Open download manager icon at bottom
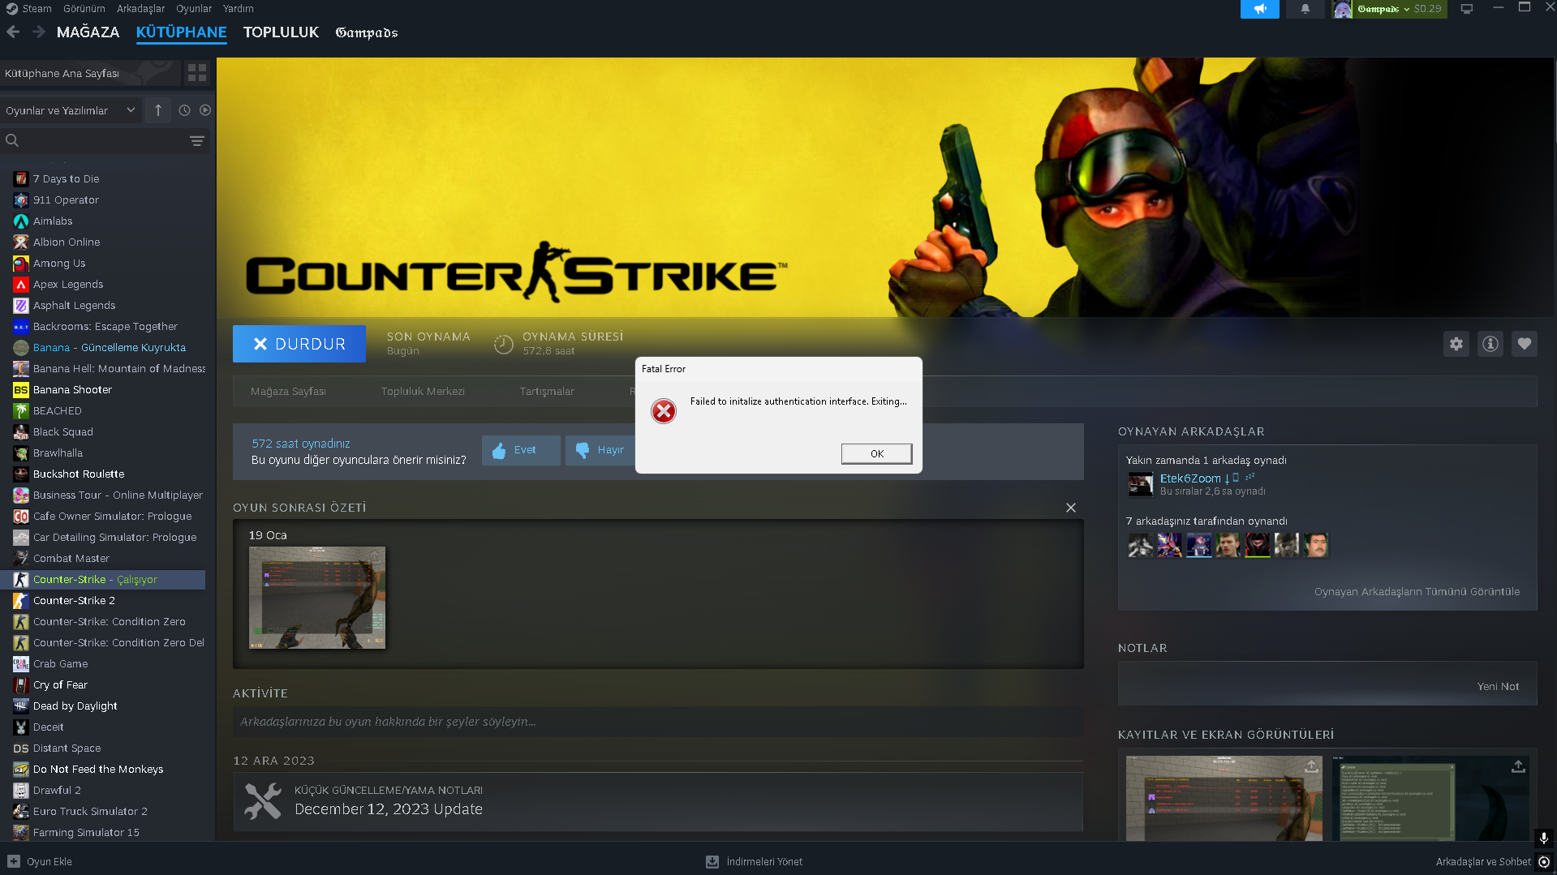Screen dimensions: 1557x875 (712, 861)
